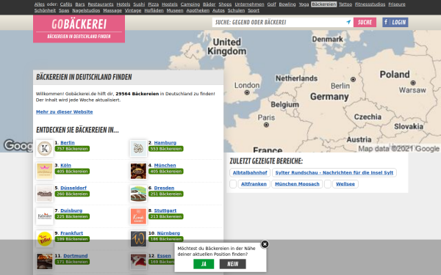Open the Berlin bakery logo thumbnail
Screen dimensions: 441x275
click(x=45, y=148)
